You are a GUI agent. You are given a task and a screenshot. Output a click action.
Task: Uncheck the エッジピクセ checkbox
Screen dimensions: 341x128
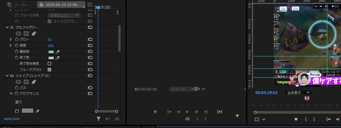click(49, 21)
